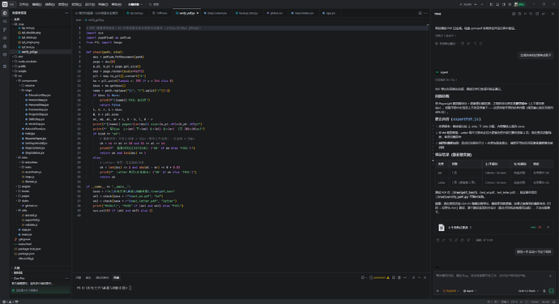Viewport: 559px width, 304px height.
Task: Switch to the backup_test.py tab
Action: pos(248,13)
